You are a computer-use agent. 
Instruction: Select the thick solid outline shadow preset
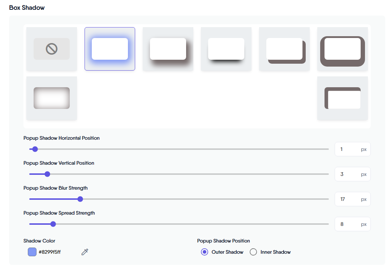pyautogui.click(x=343, y=49)
